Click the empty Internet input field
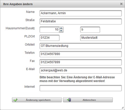125x110 pixels. click(80, 88)
